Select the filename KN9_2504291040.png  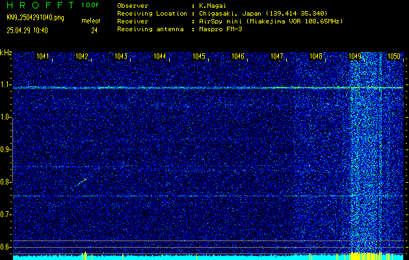(x=35, y=18)
